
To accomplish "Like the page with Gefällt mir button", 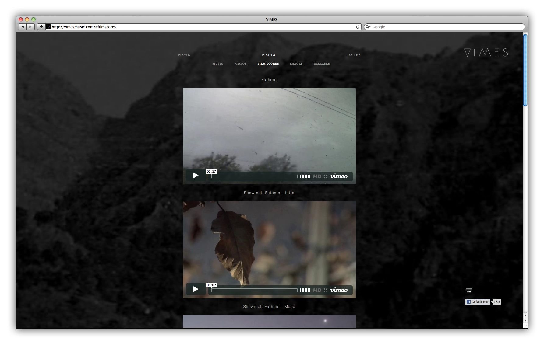I will 477,302.
